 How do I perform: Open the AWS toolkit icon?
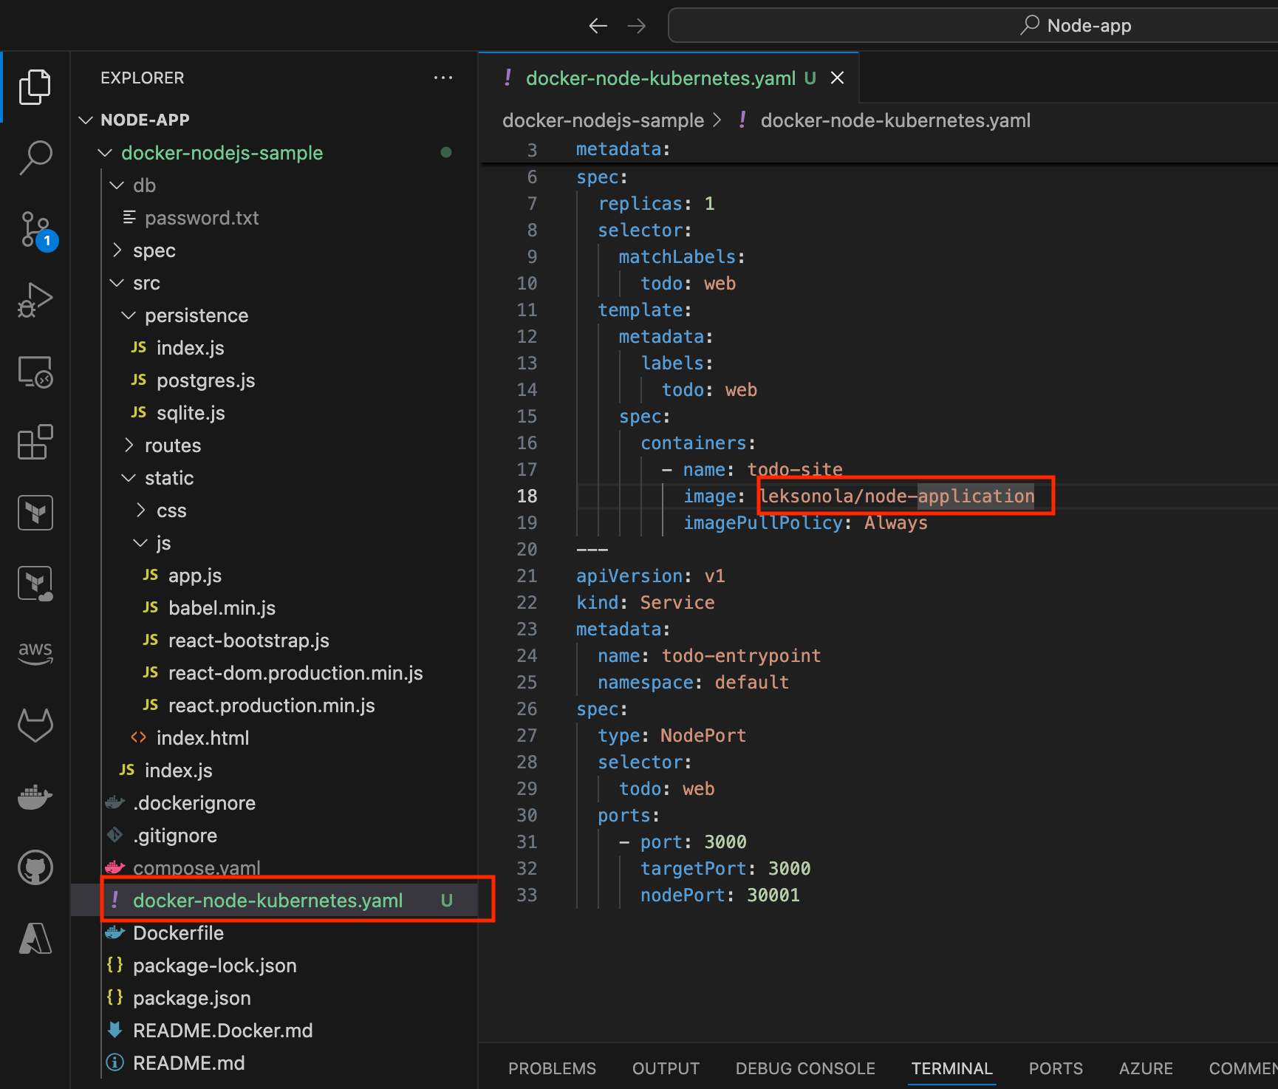tap(35, 652)
